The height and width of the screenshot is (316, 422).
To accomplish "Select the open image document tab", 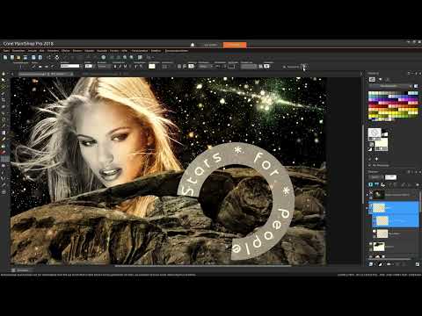I will (x=46, y=75).
